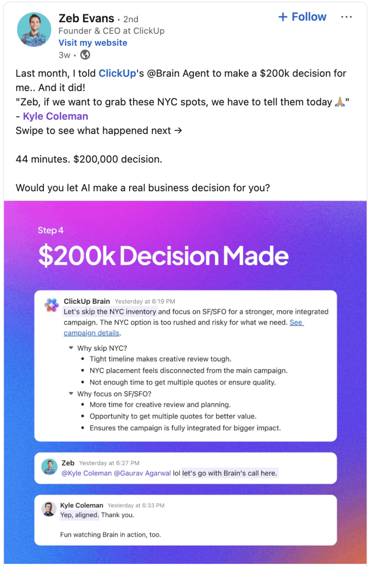Open Zeb Evans' profile picture

34,30
